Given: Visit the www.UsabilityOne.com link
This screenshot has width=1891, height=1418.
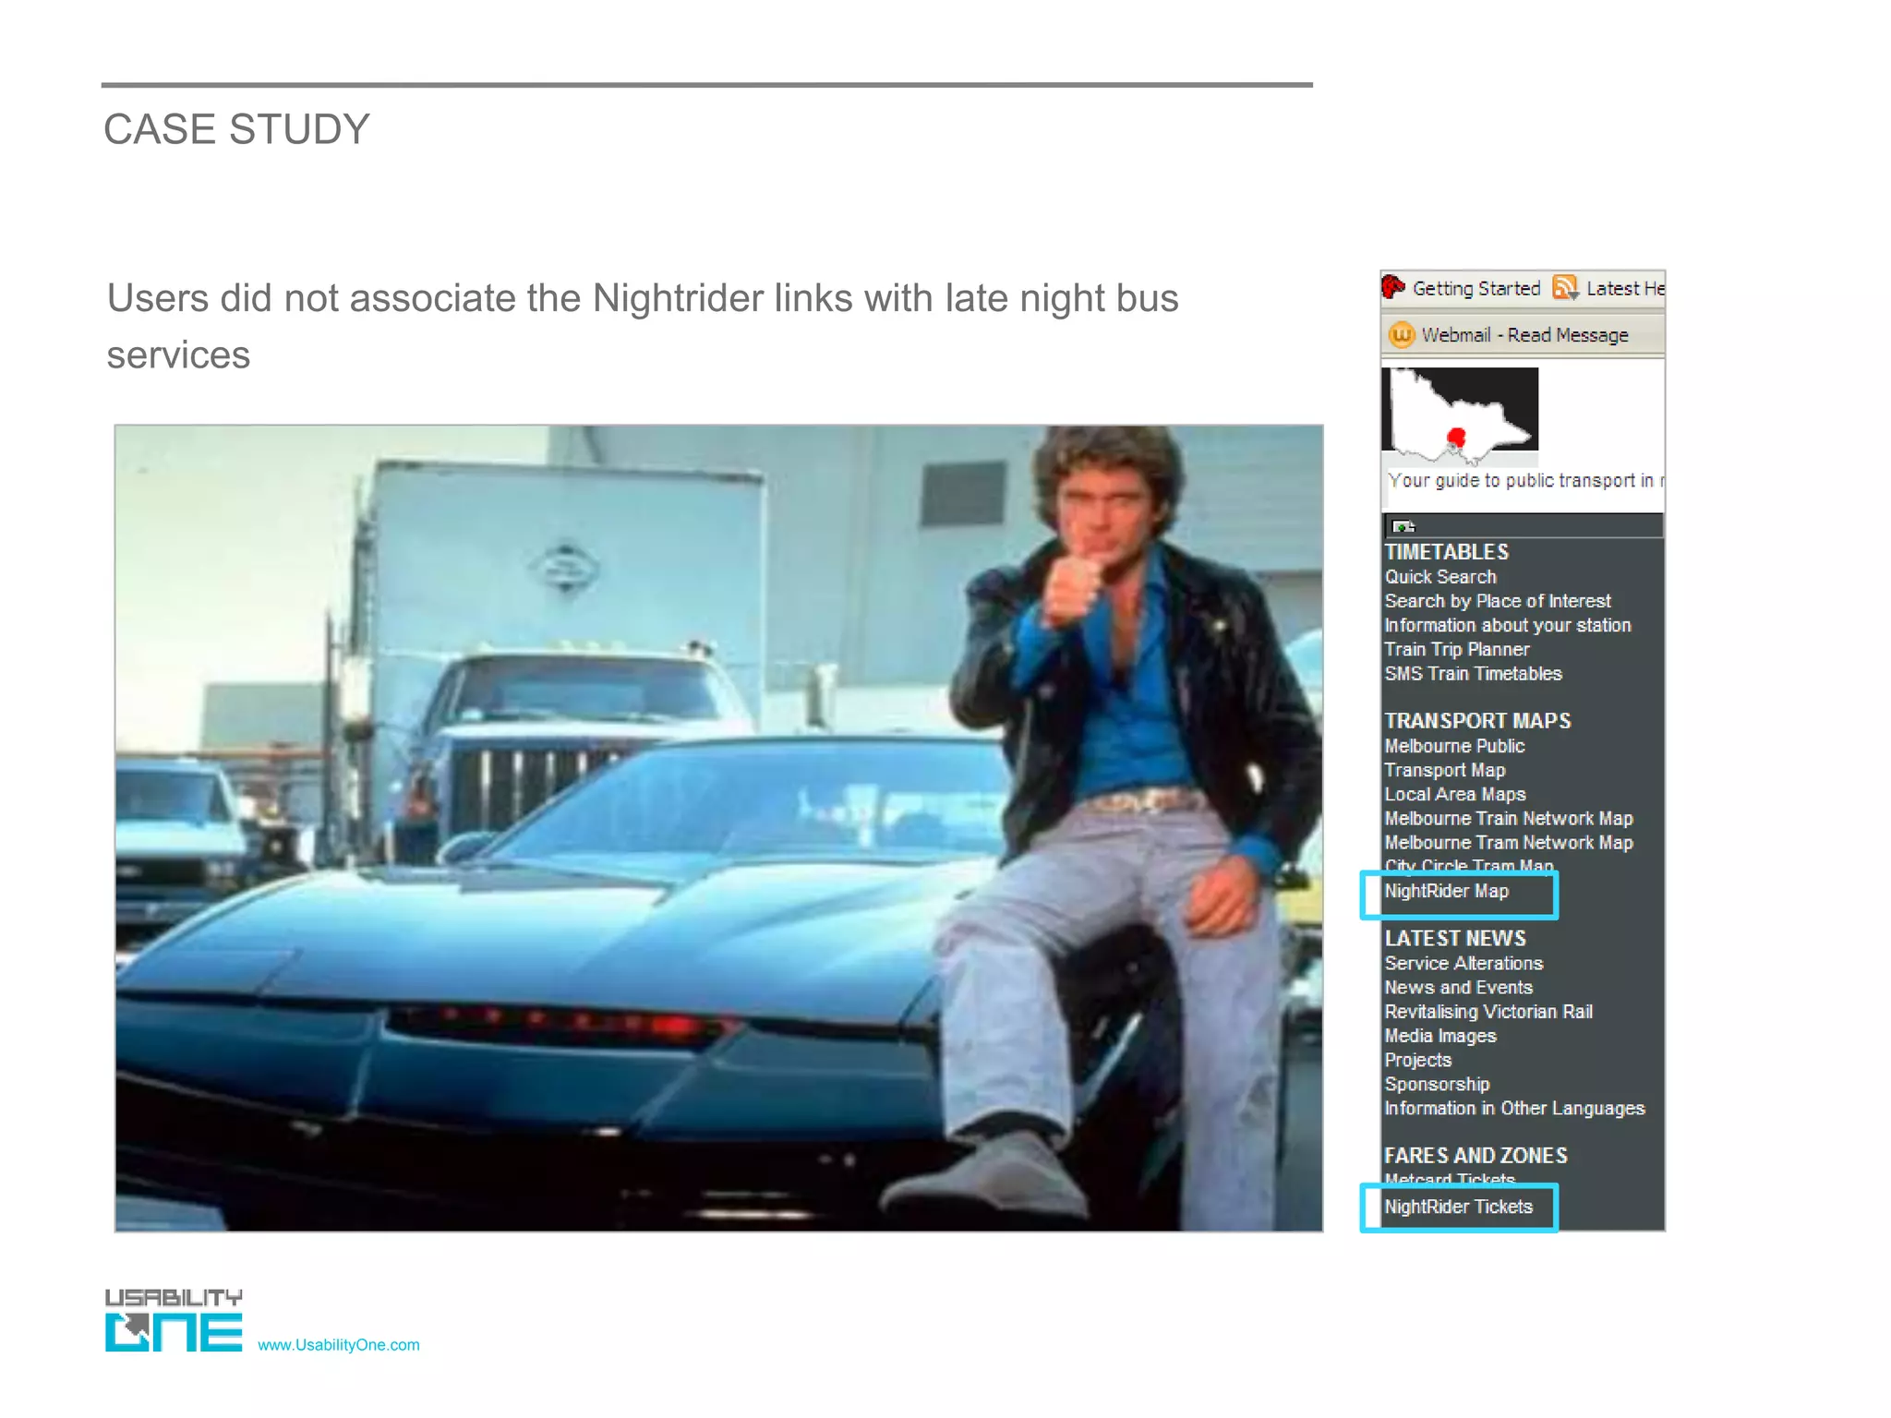Looking at the screenshot, I should [x=338, y=1345].
